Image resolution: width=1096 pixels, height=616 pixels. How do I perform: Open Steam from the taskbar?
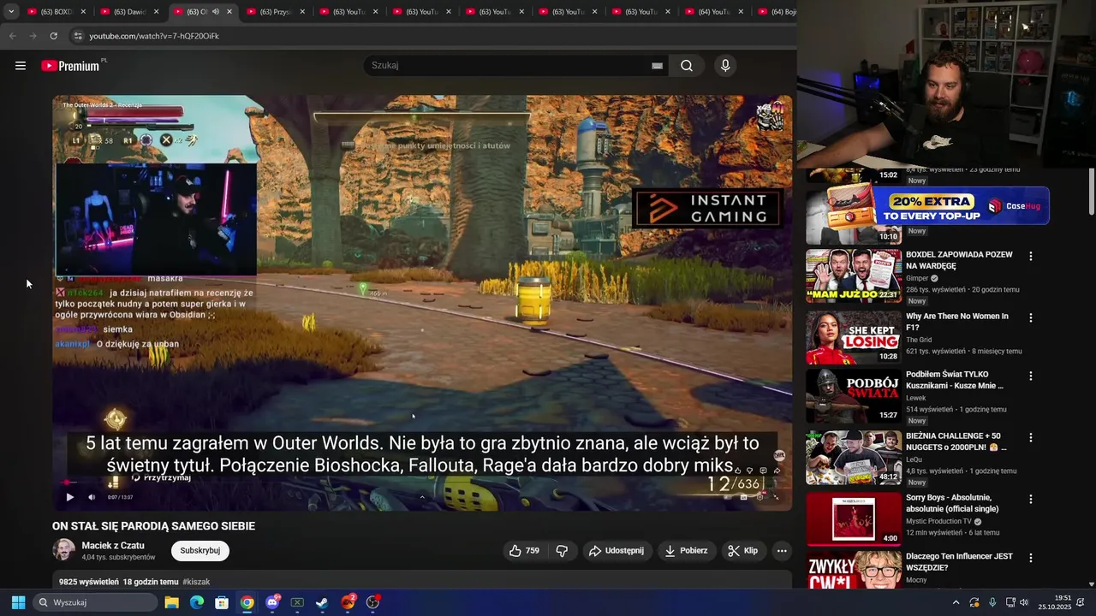(322, 602)
